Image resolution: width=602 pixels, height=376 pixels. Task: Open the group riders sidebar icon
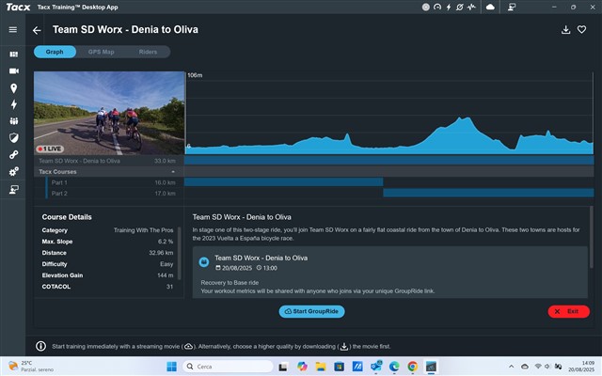click(14, 121)
